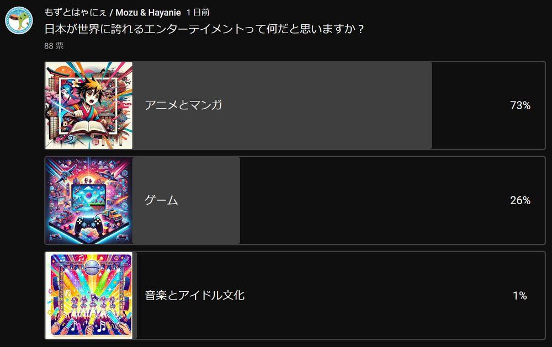Click the idol concert illustration thumbnail
The height and width of the screenshot is (347, 552).
89,295
